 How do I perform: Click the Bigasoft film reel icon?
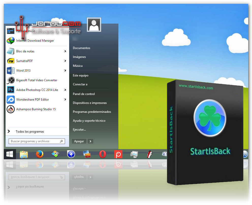(11, 80)
